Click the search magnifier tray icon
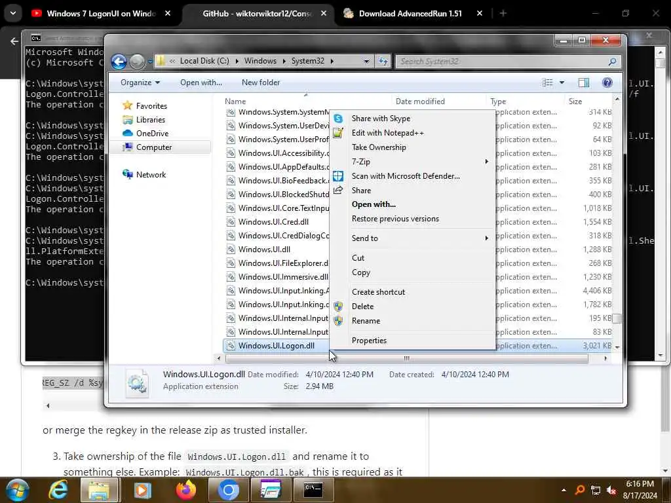This screenshot has width=671, height=503. click(x=580, y=490)
